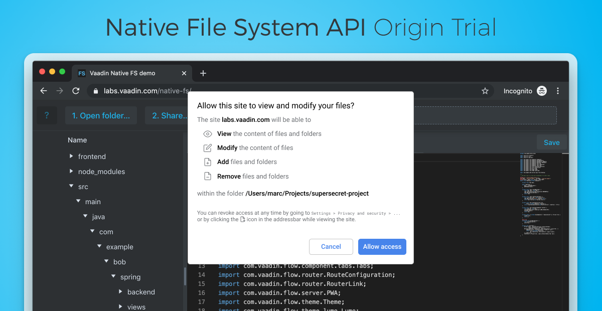Select the java folder name

coord(98,217)
